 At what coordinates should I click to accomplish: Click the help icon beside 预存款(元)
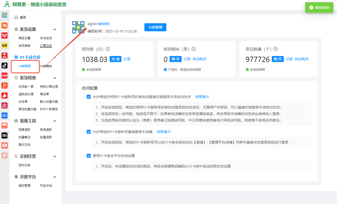click(108, 49)
